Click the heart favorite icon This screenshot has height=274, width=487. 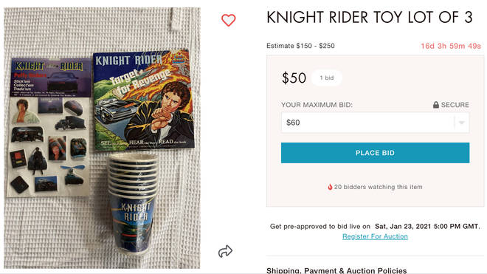click(x=228, y=20)
